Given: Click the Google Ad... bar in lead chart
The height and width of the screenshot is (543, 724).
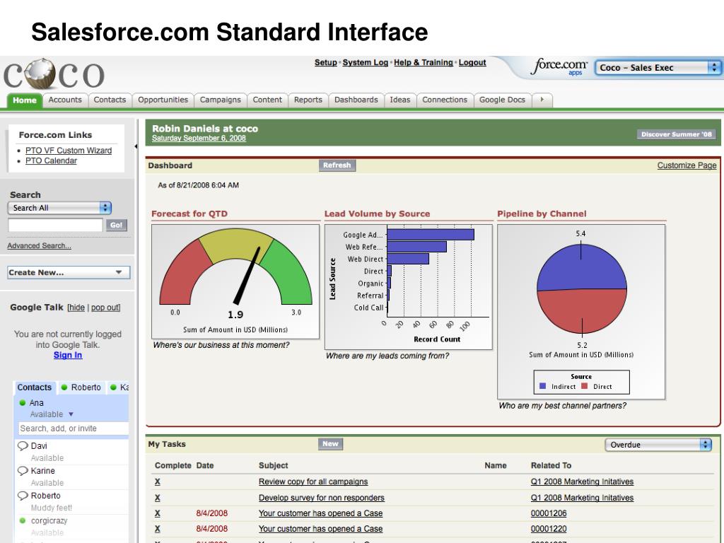Looking at the screenshot, I should click(x=431, y=235).
